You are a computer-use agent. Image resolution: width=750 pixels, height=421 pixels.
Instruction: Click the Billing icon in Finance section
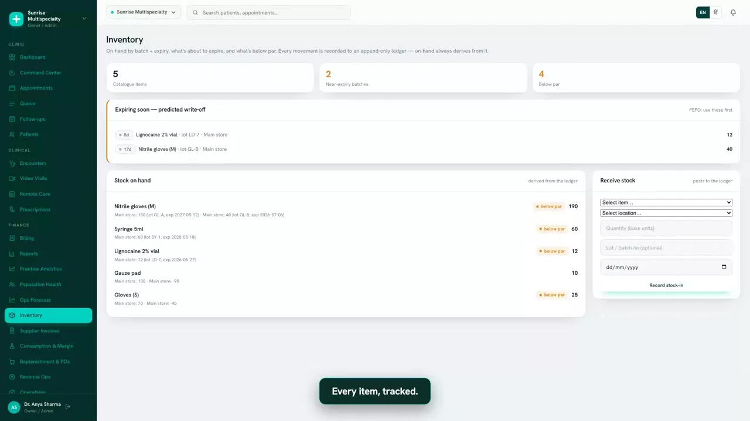(x=12, y=238)
